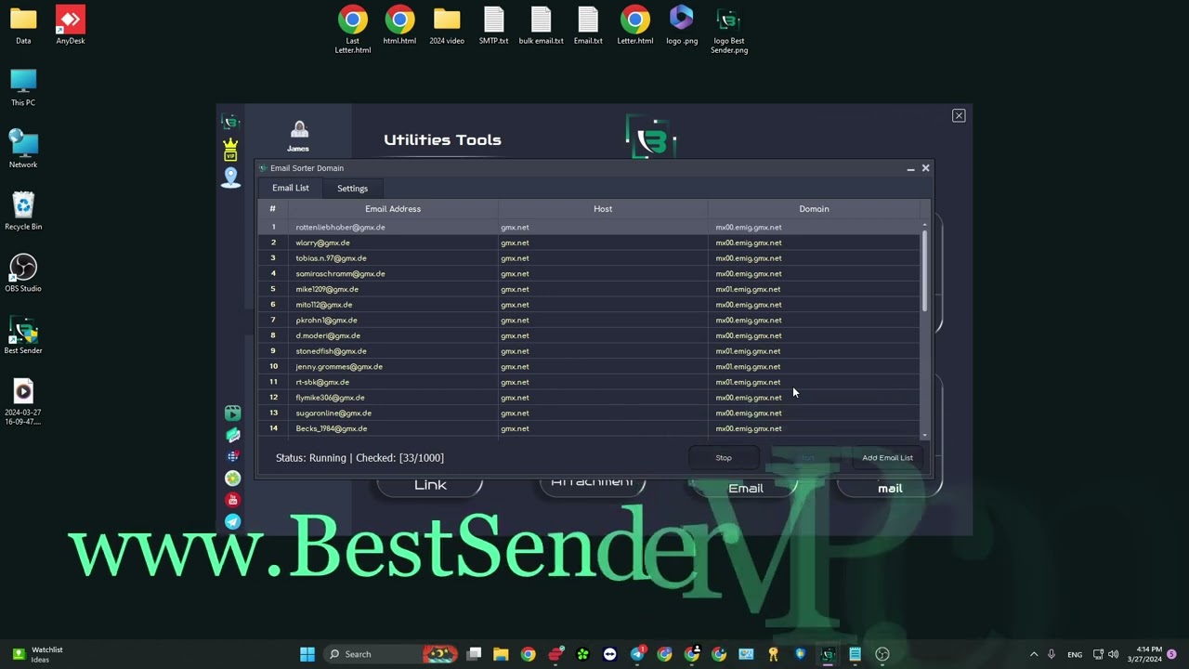Click the multicolor globe sidebar icon
This screenshot has height=669, width=1189.
click(233, 456)
